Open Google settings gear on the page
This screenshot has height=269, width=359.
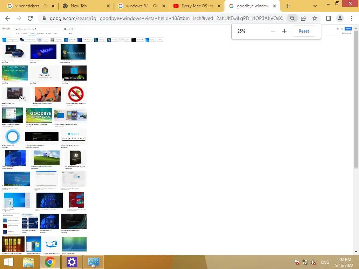pos(338,29)
